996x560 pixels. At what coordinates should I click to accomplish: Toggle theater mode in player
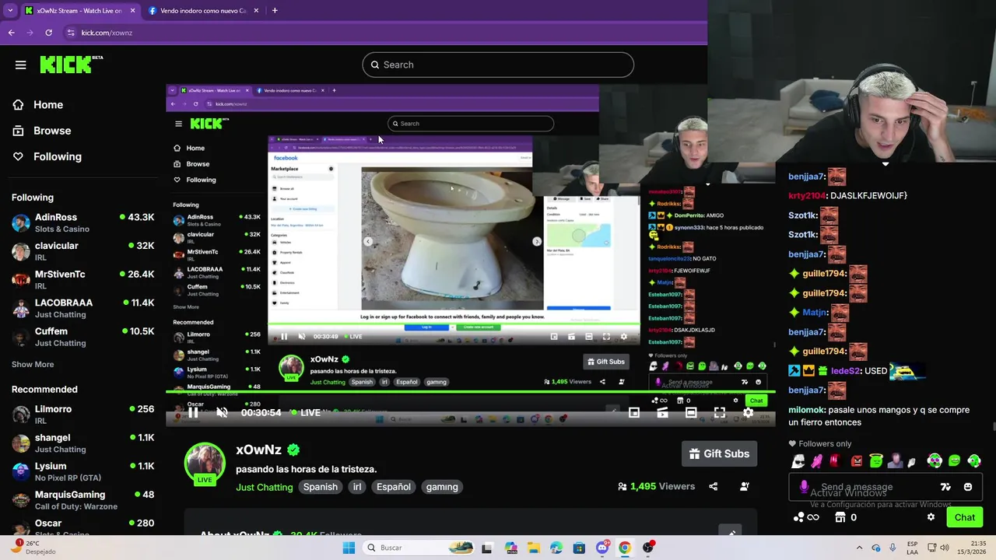[691, 412]
